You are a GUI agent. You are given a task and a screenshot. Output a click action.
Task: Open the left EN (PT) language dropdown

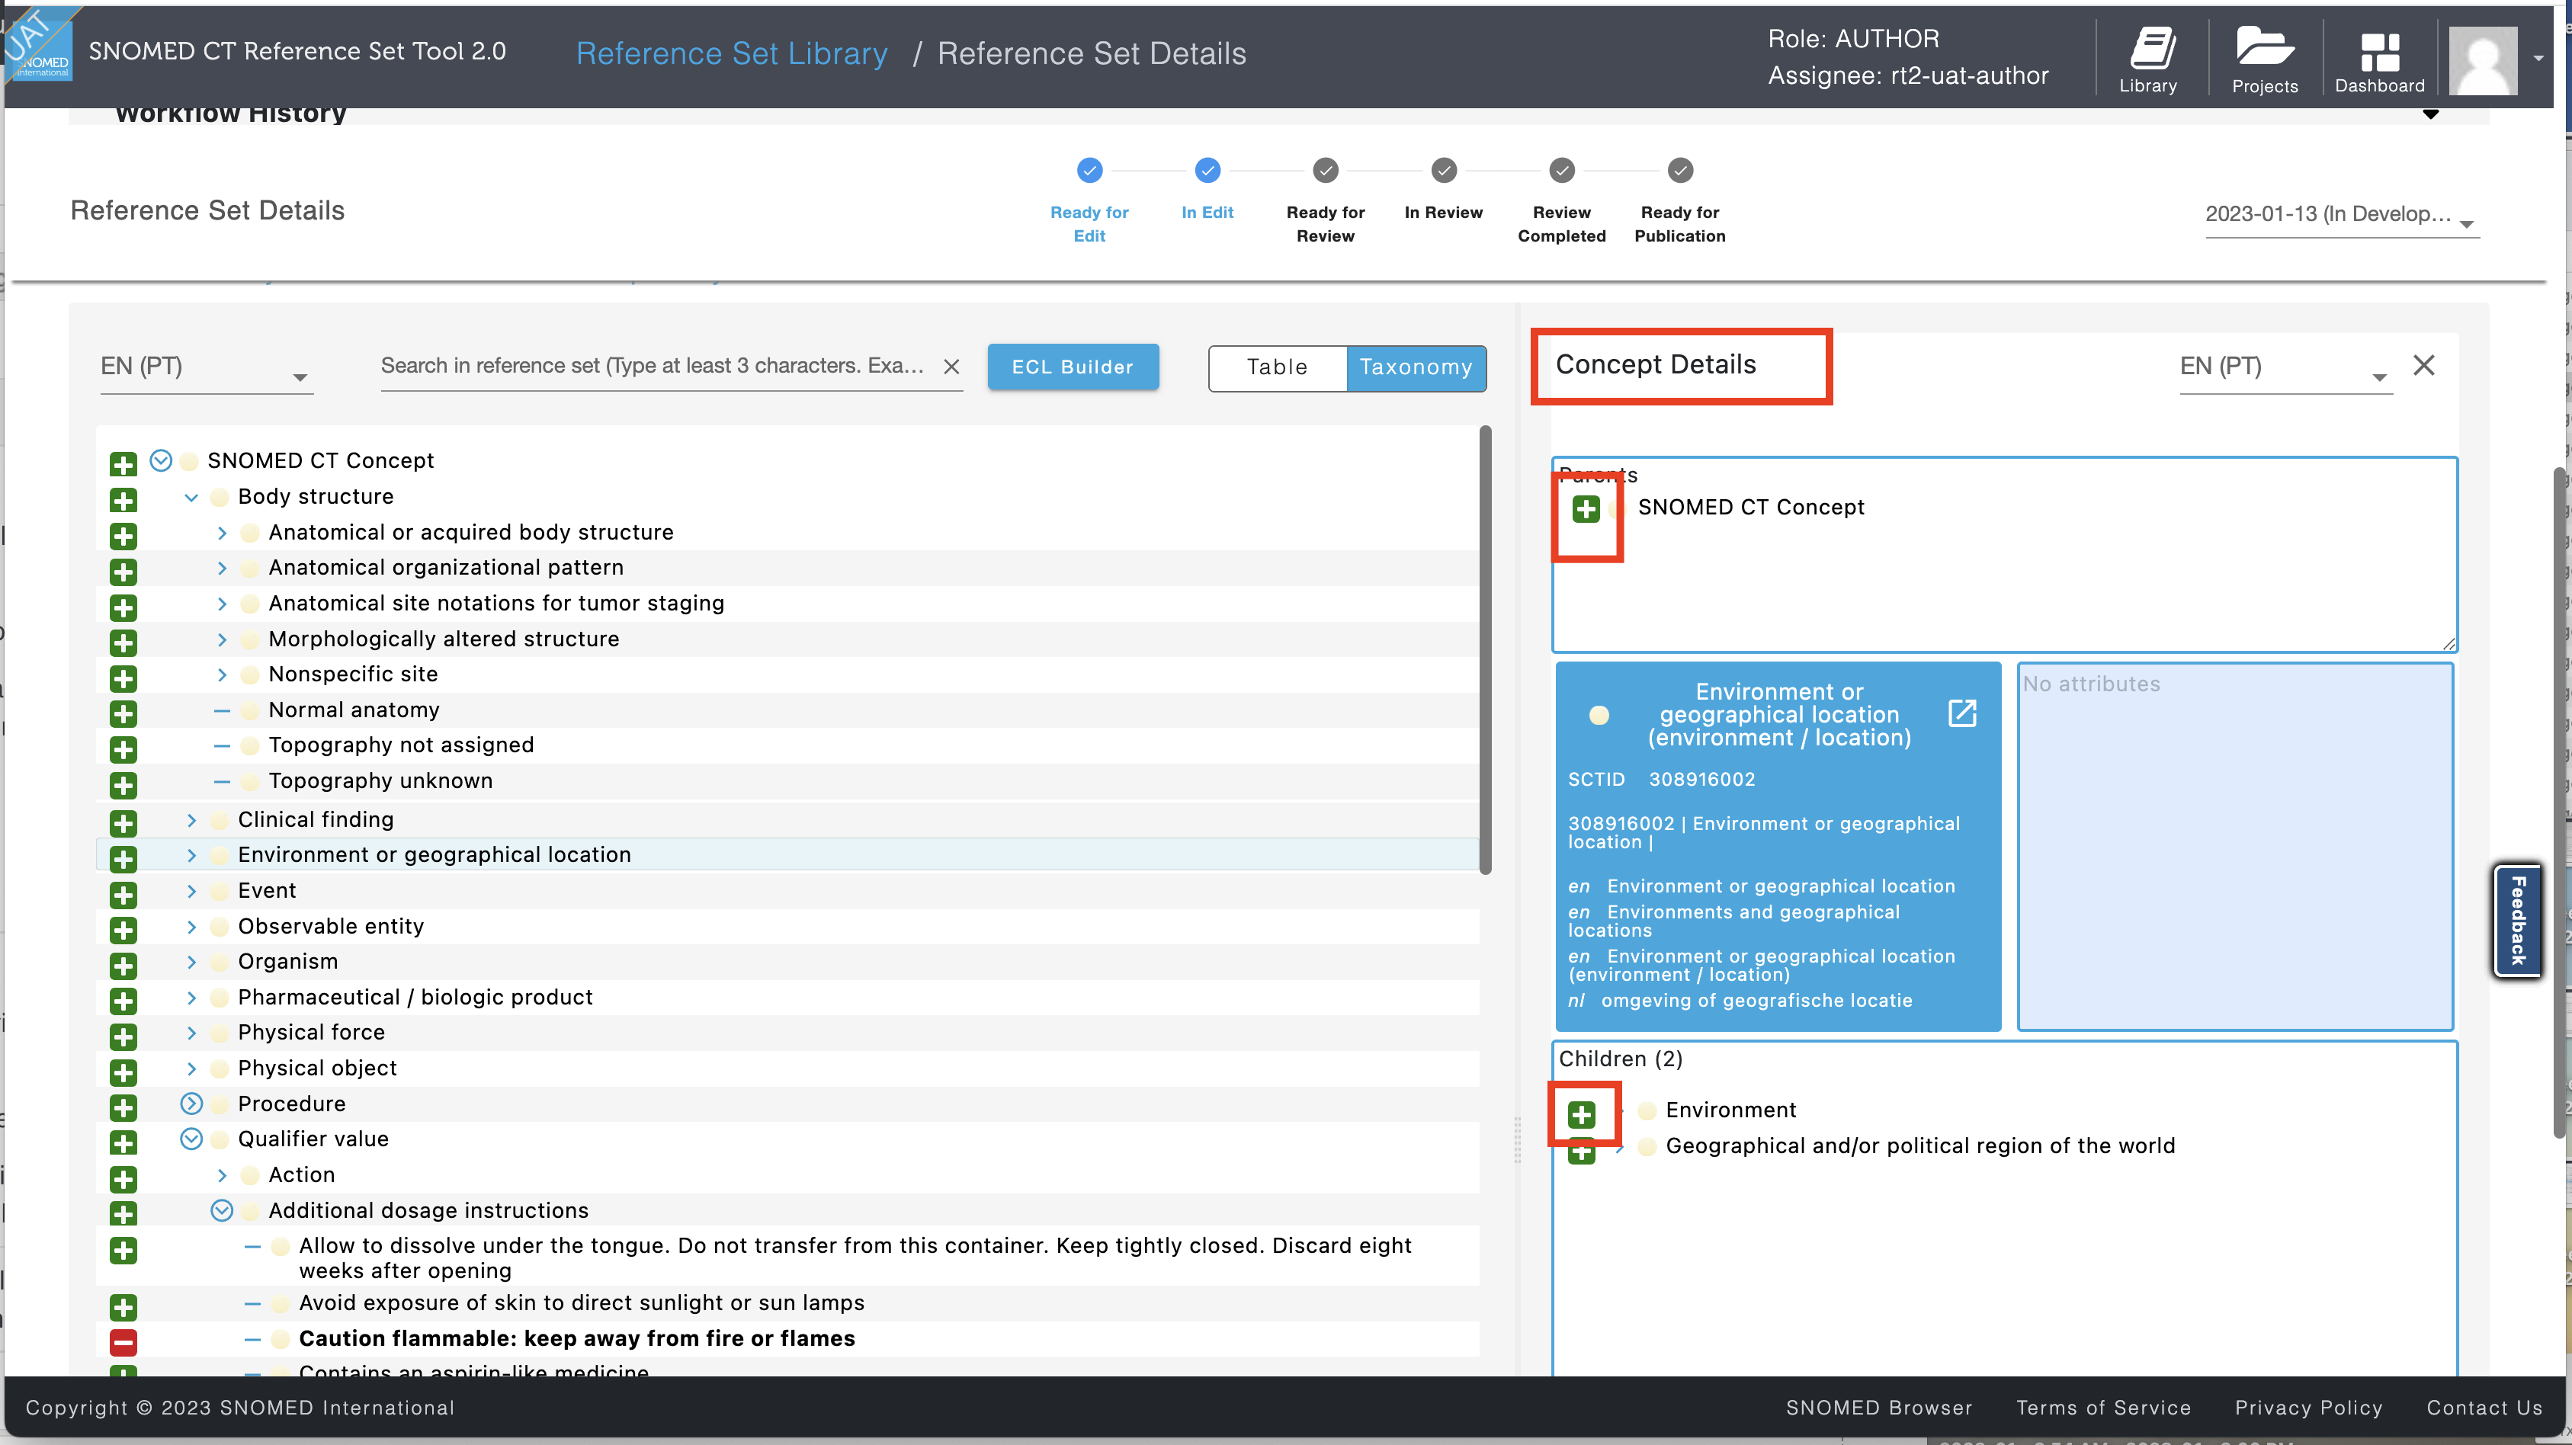pos(206,367)
